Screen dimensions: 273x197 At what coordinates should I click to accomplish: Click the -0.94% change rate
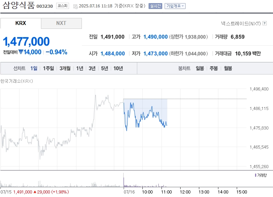(x=57, y=52)
